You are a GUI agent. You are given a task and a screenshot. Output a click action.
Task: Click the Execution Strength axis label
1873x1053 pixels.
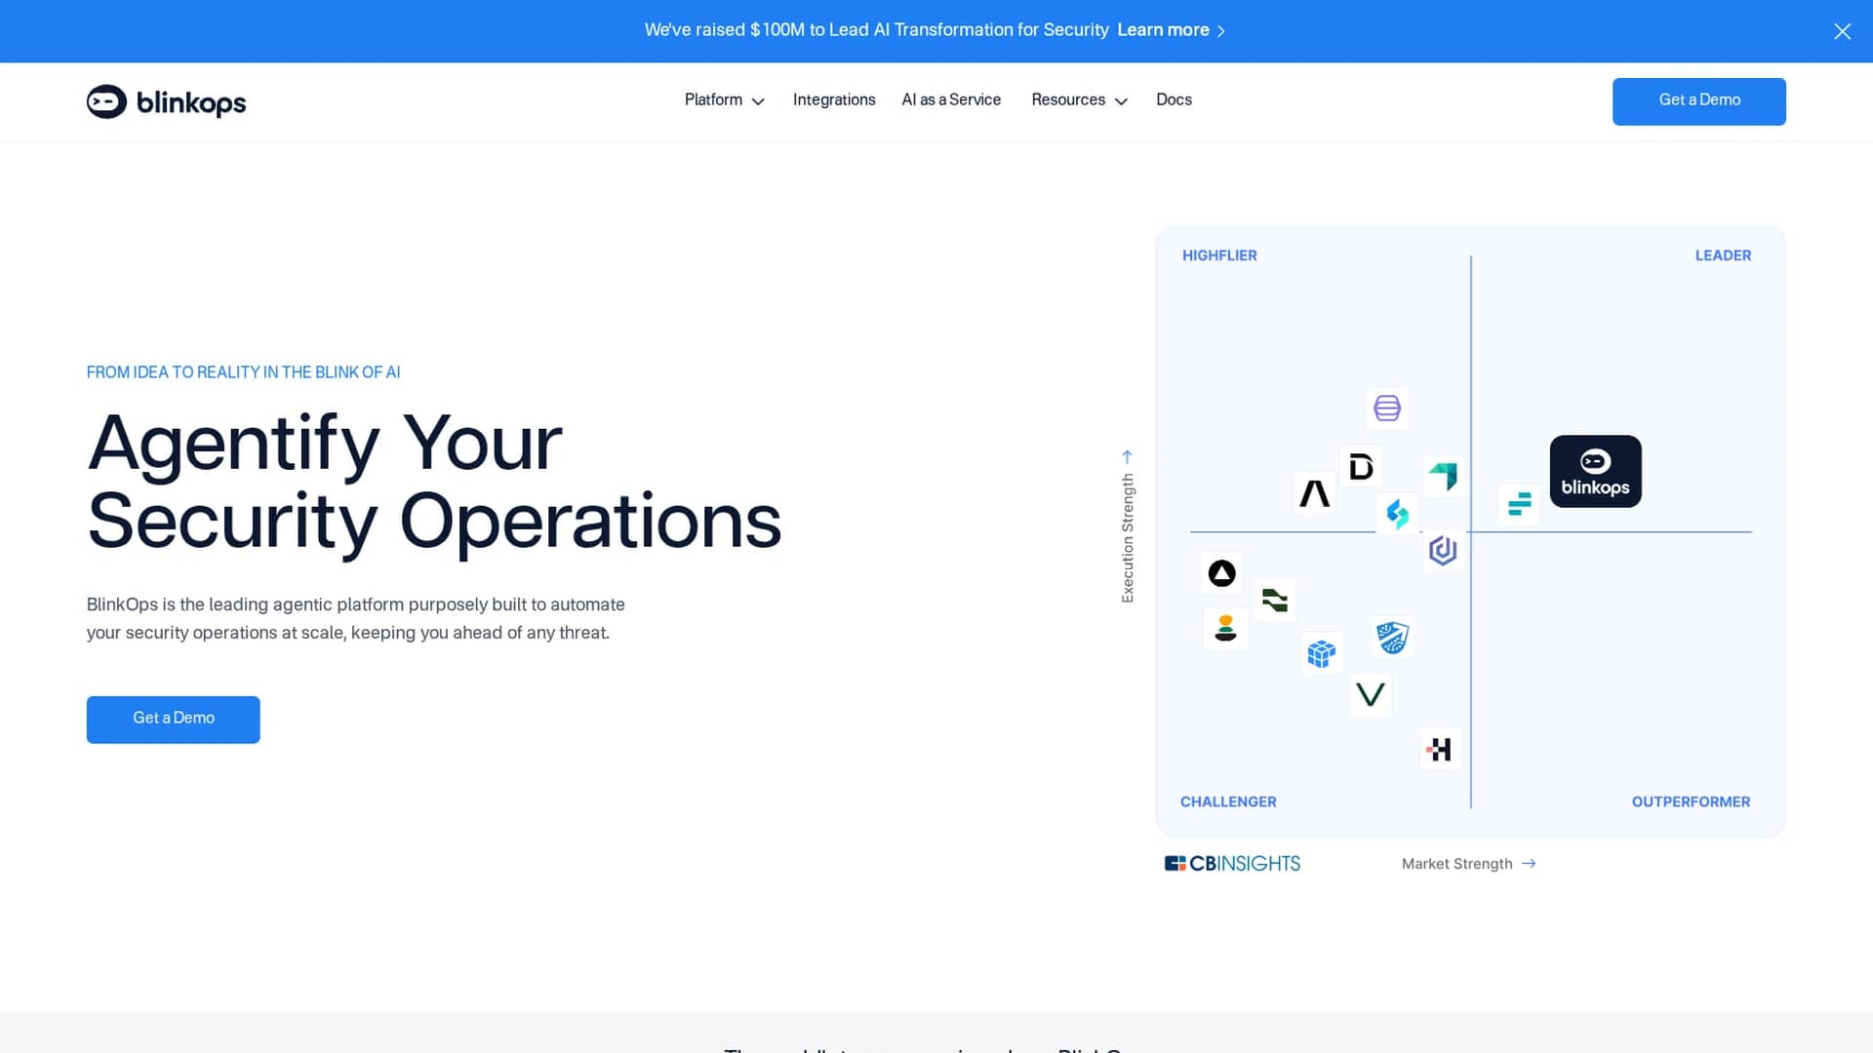coord(1128,538)
